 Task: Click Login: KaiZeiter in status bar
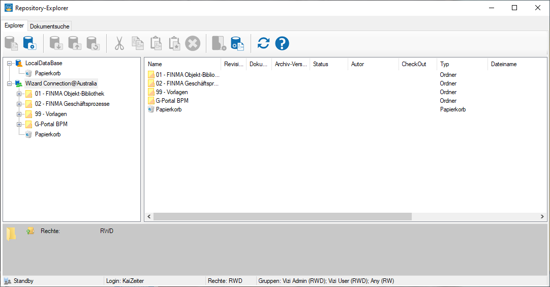(x=125, y=281)
